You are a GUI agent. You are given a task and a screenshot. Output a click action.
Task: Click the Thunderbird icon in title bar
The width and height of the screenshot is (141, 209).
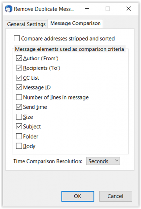[x=9, y=9]
